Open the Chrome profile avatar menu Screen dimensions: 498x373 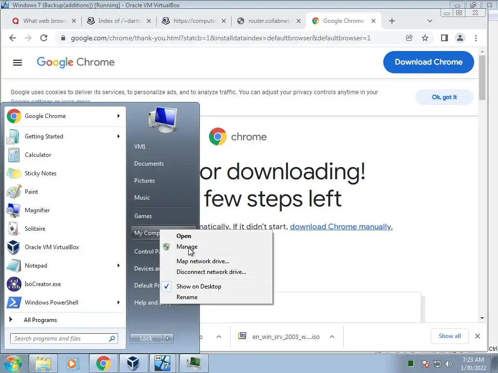[x=460, y=38]
